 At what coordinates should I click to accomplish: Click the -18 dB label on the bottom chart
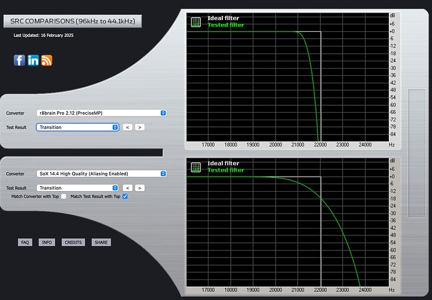point(393,199)
